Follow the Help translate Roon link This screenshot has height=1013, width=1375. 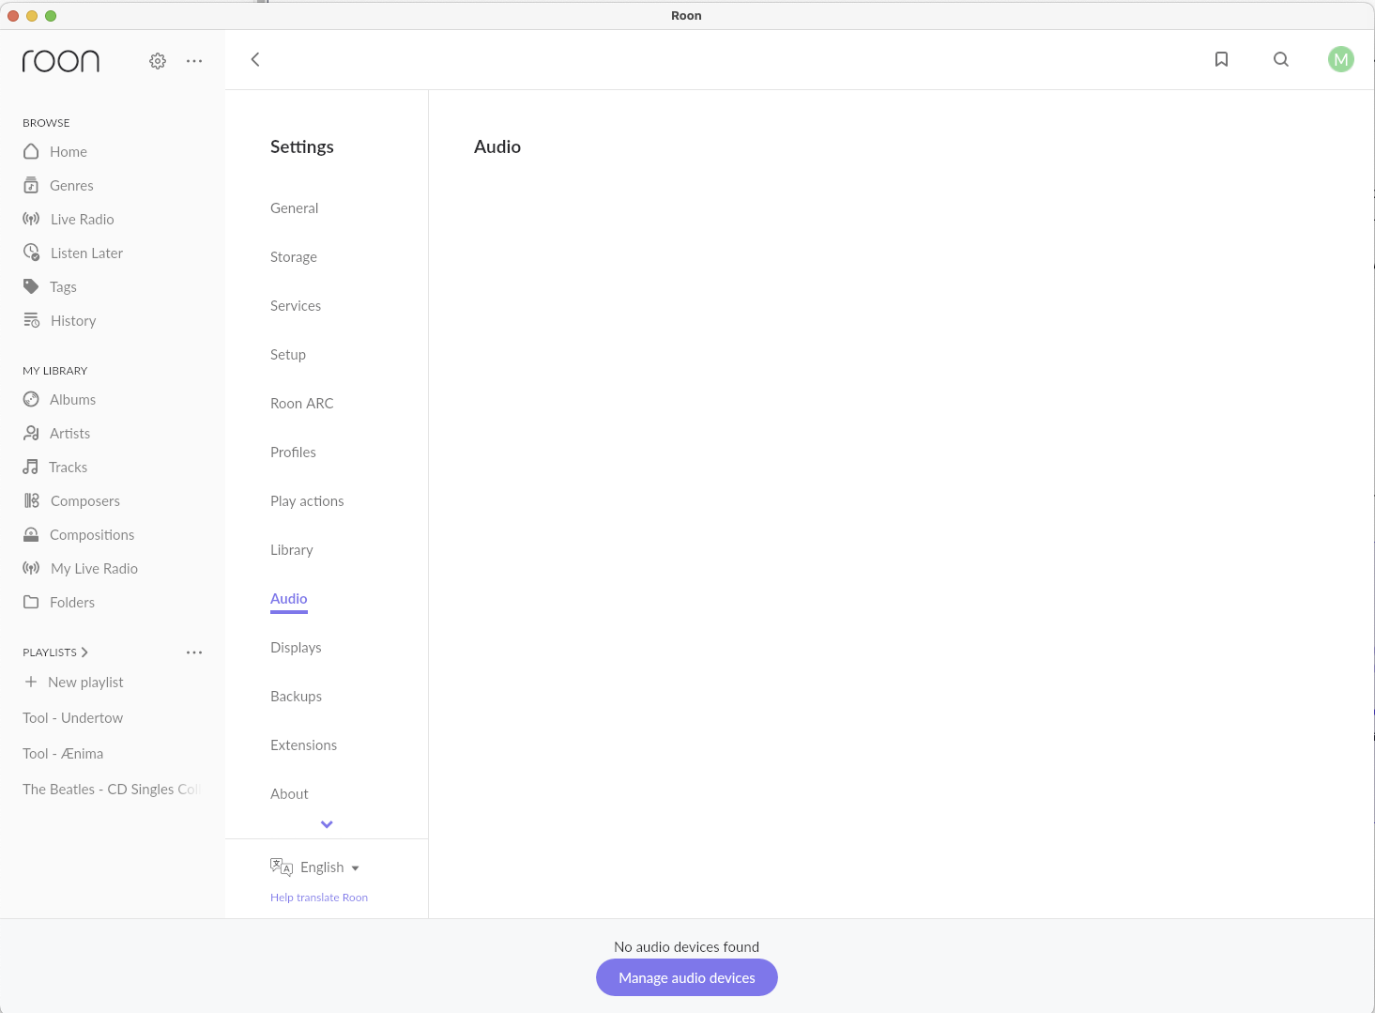[319, 898]
